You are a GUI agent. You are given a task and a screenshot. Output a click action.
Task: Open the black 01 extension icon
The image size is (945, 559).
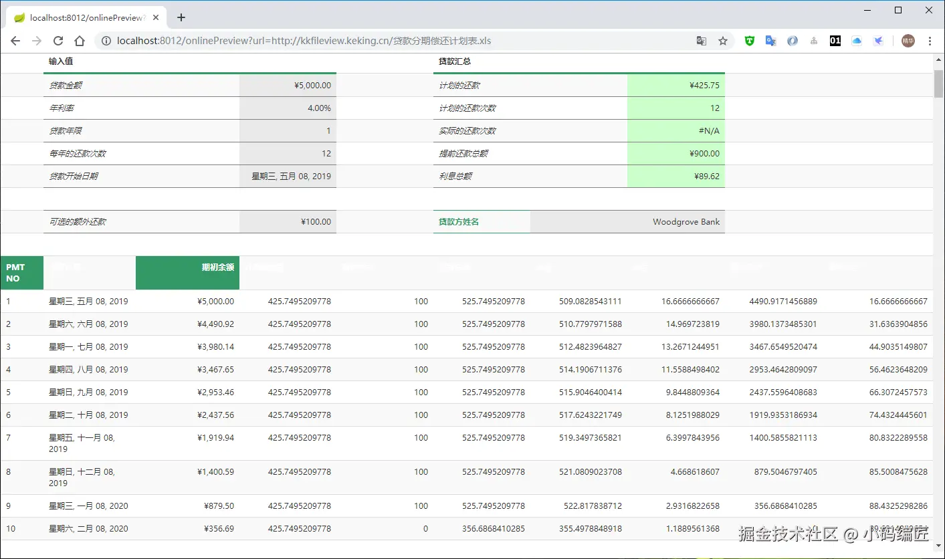pos(835,41)
